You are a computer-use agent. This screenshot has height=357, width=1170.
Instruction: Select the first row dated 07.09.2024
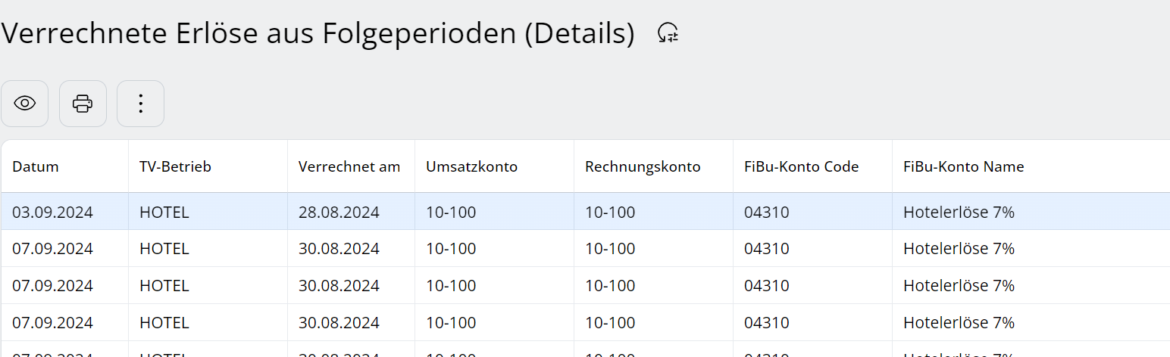(x=52, y=249)
